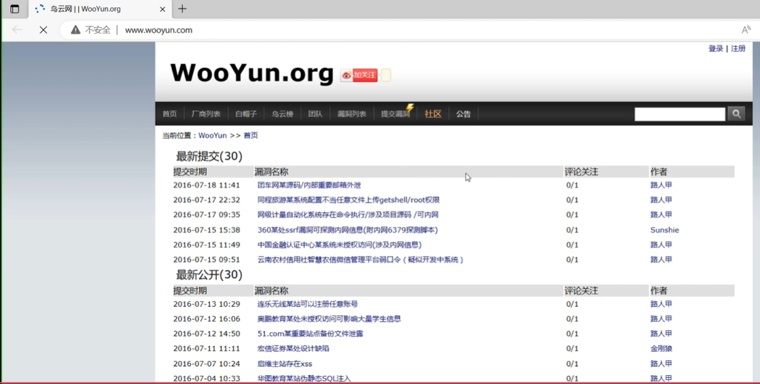This screenshot has width=760, height=384.
Task: Go to 首页 in navigation bar
Action: [x=170, y=114]
